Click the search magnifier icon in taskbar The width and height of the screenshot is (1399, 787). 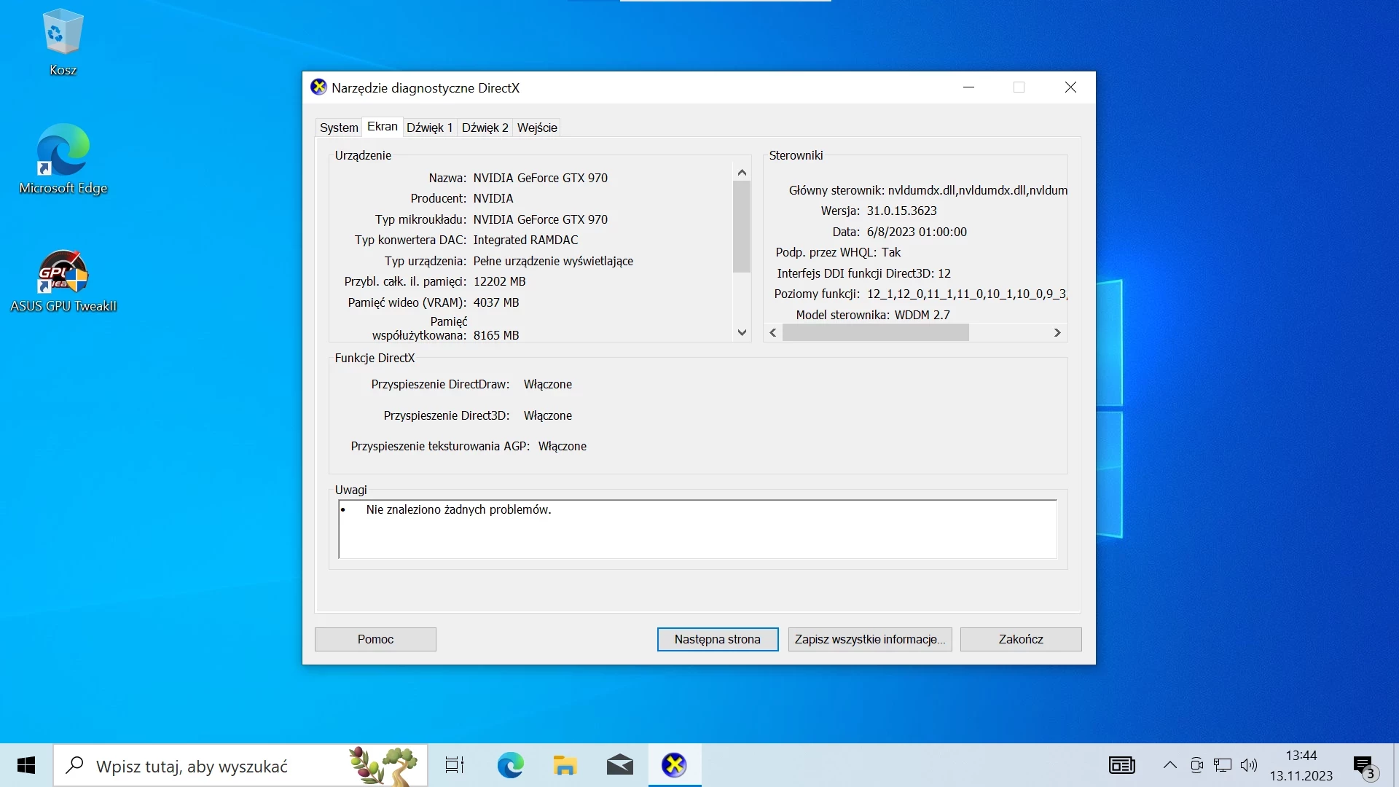(74, 765)
